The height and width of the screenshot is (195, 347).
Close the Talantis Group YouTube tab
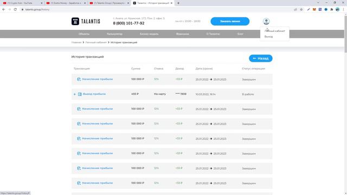128,3
